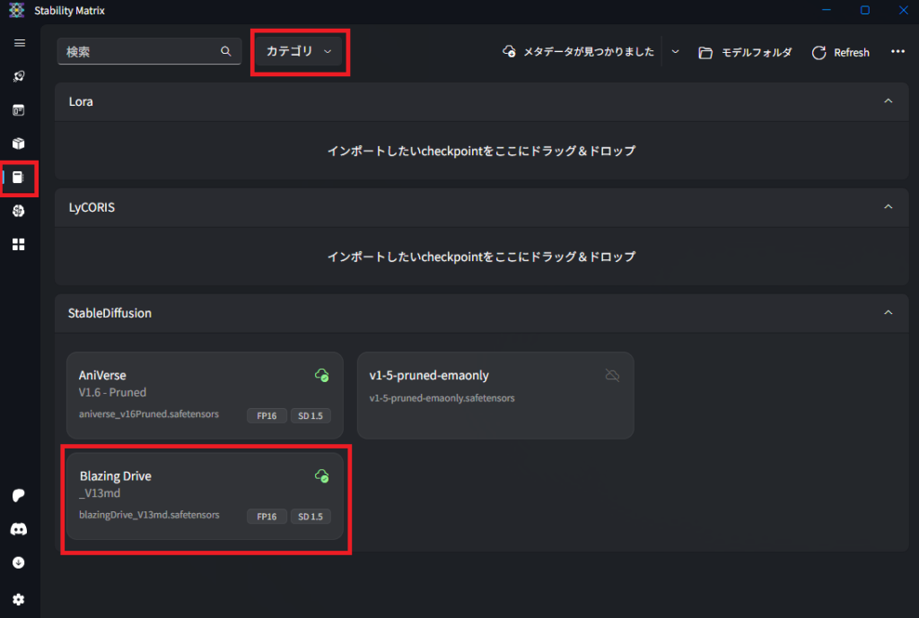Click FP16 tag on AniVerse card

[267, 416]
